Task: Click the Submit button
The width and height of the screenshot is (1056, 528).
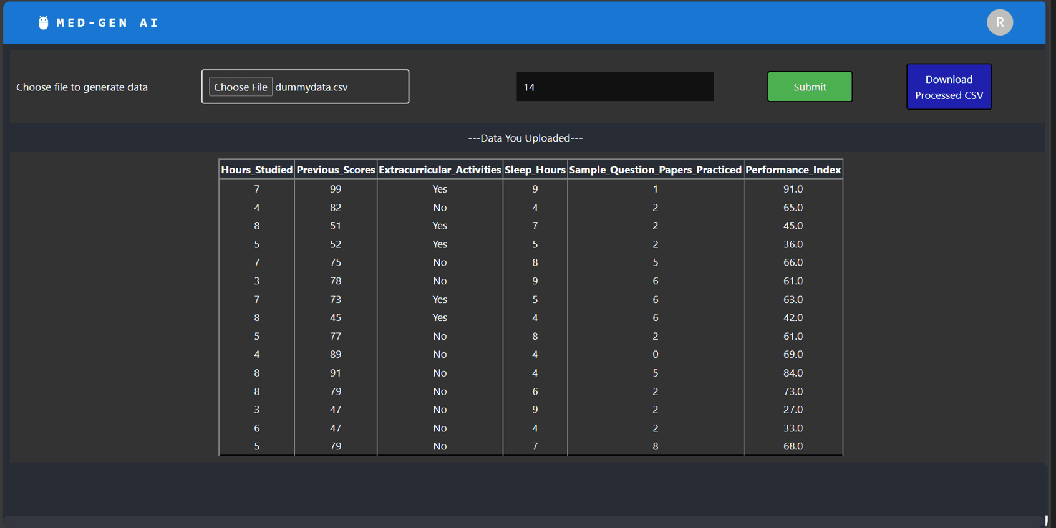Action: 810,87
